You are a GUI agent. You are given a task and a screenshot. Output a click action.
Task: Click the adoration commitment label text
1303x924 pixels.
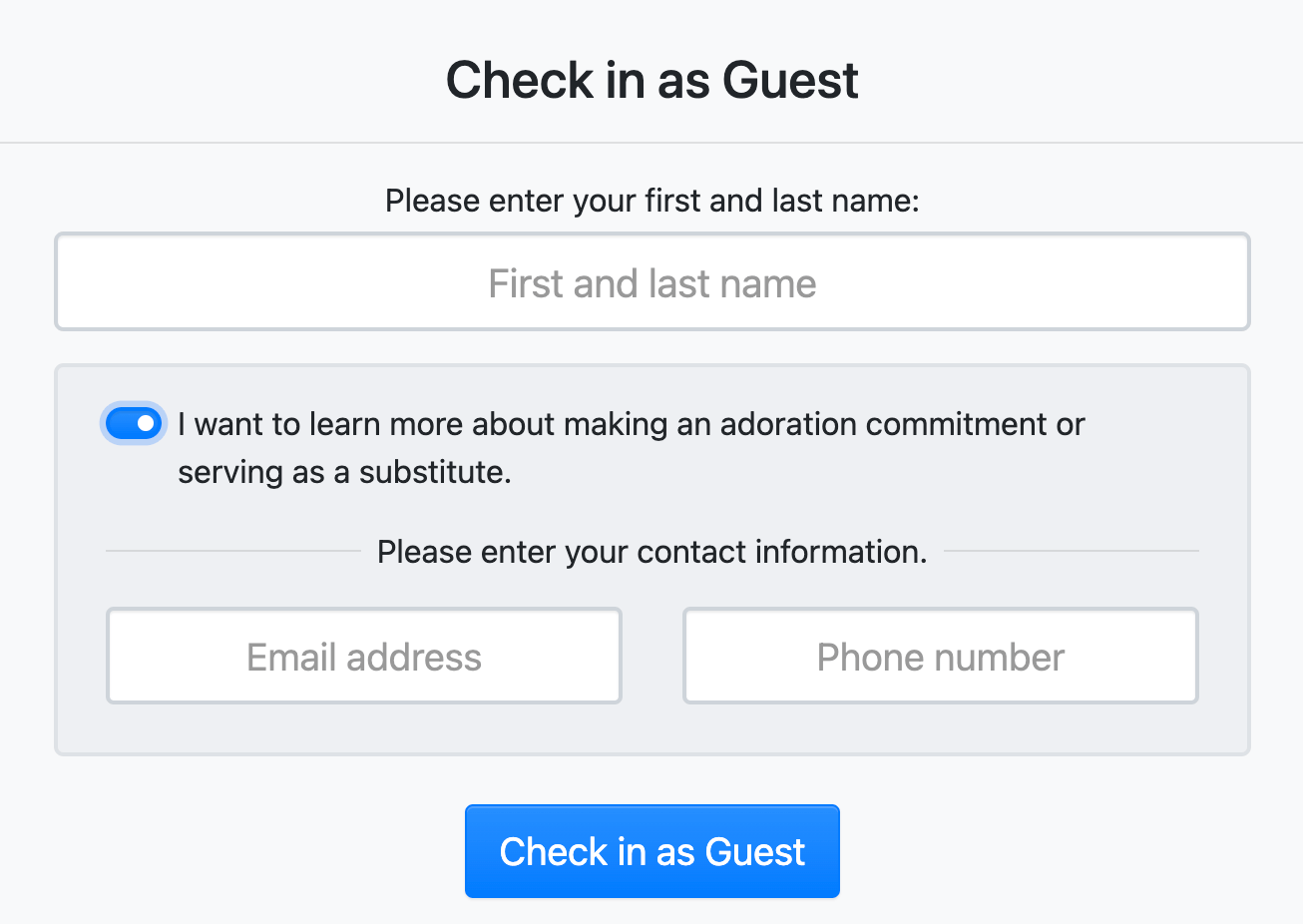[631, 425]
